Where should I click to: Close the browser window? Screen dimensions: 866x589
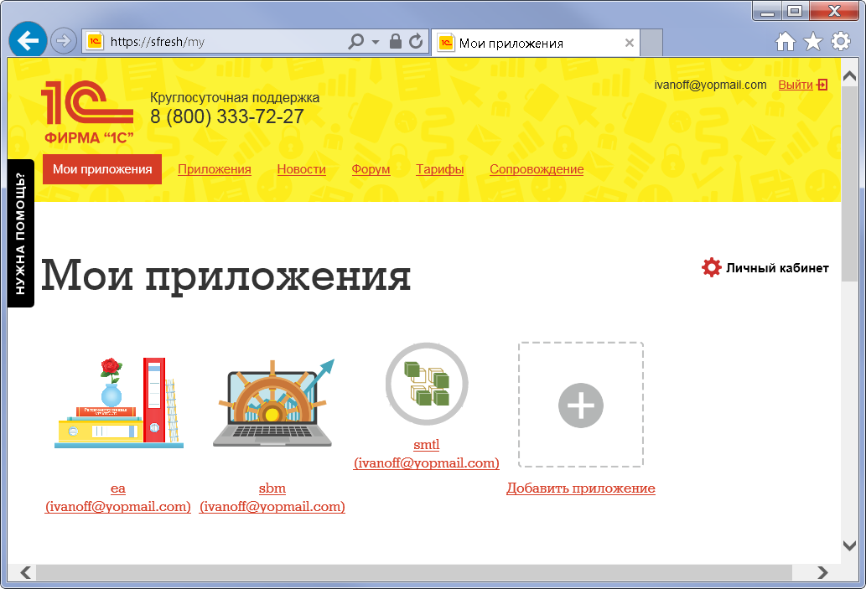click(x=834, y=11)
